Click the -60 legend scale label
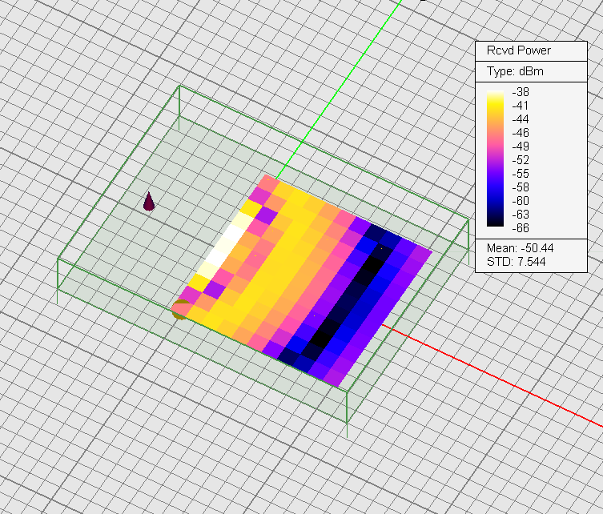The image size is (603, 514). pyautogui.click(x=521, y=200)
